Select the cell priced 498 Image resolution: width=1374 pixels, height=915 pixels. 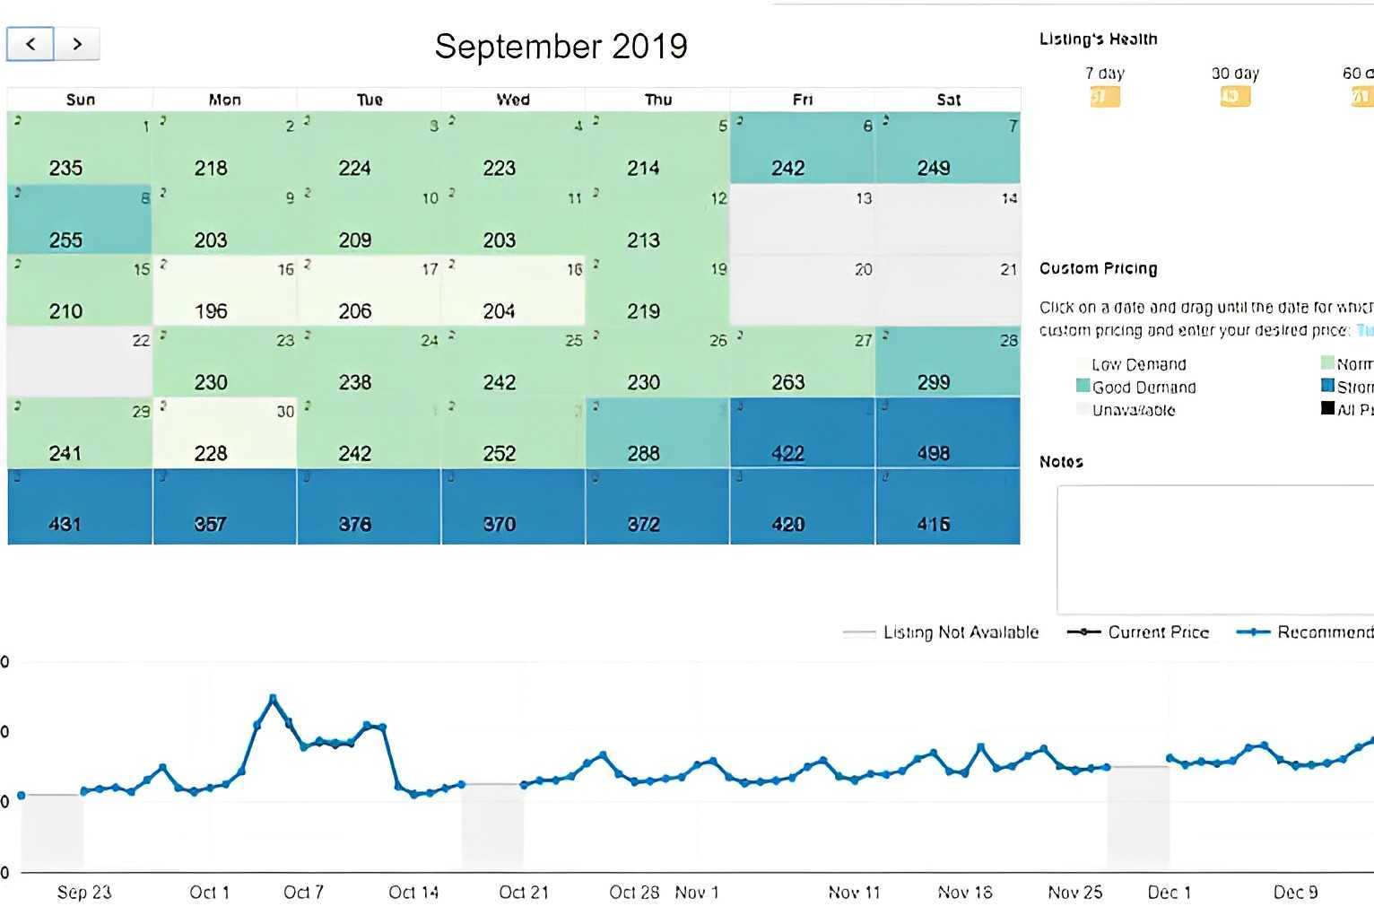[948, 432]
